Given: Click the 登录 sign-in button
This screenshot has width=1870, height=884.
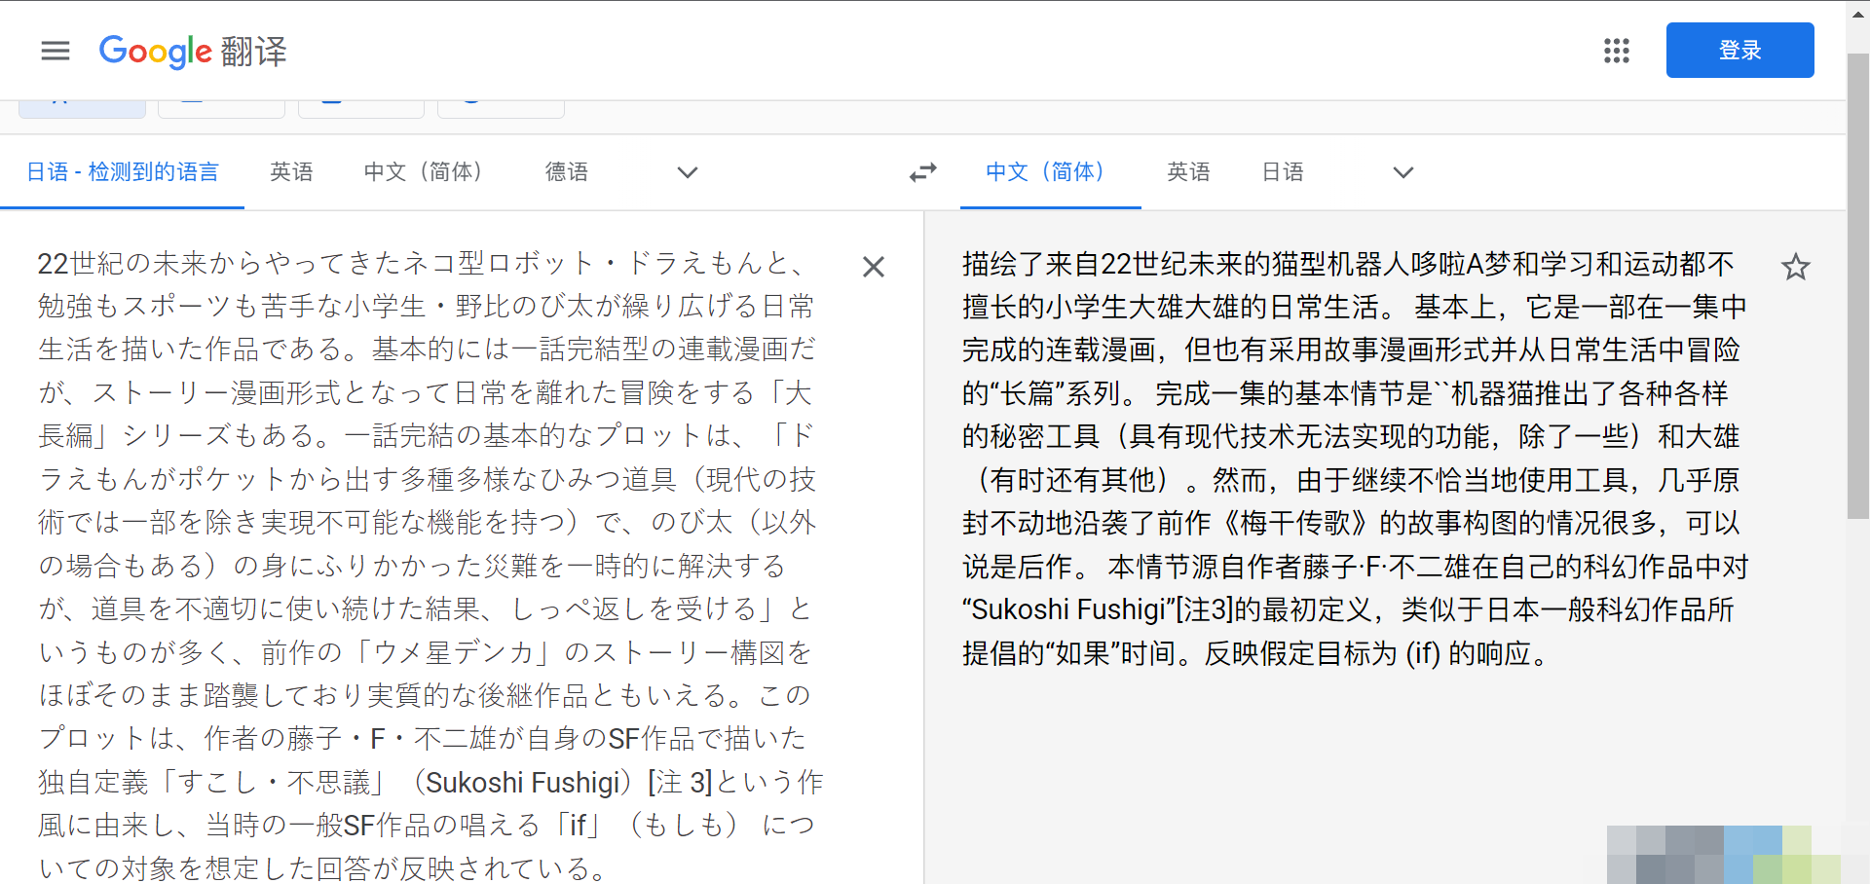Looking at the screenshot, I should click(x=1739, y=50).
